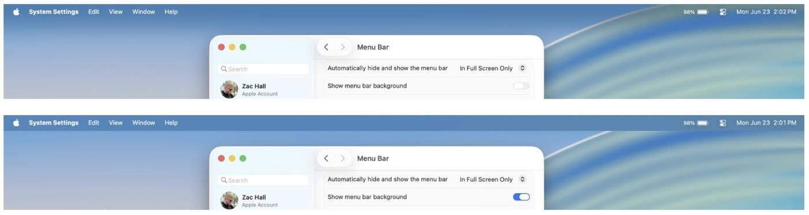Open the Edit menu in the 2:01 PM menu bar

[94, 123]
